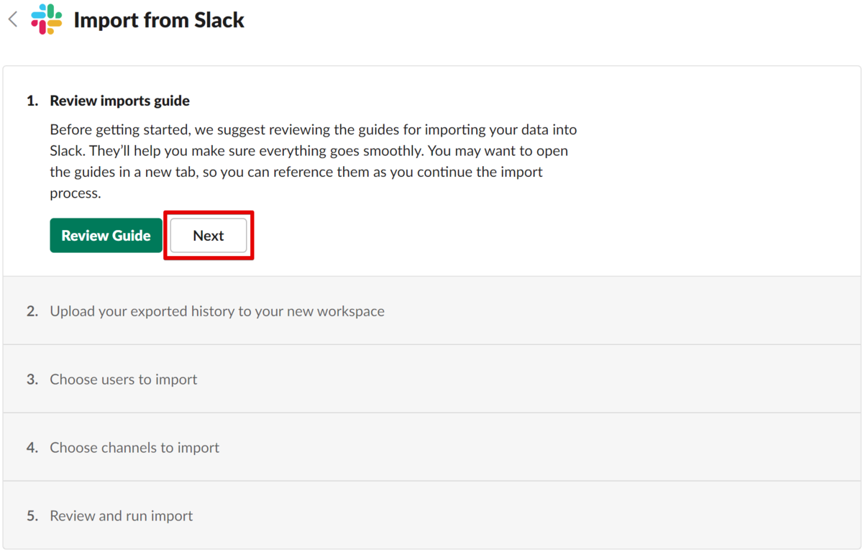Click the word 'process.' ending the description
Viewport: 863px width, 552px height.
[76, 193]
